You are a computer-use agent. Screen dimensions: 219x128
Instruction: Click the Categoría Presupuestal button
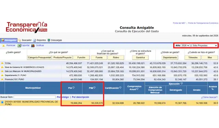pyautogui.click(x=39, y=58)
